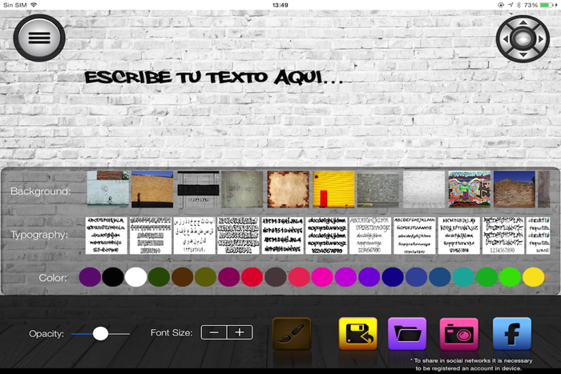561x374 pixels.
Task: Pick the dark grayish brown color swatch
Action: coord(276,277)
